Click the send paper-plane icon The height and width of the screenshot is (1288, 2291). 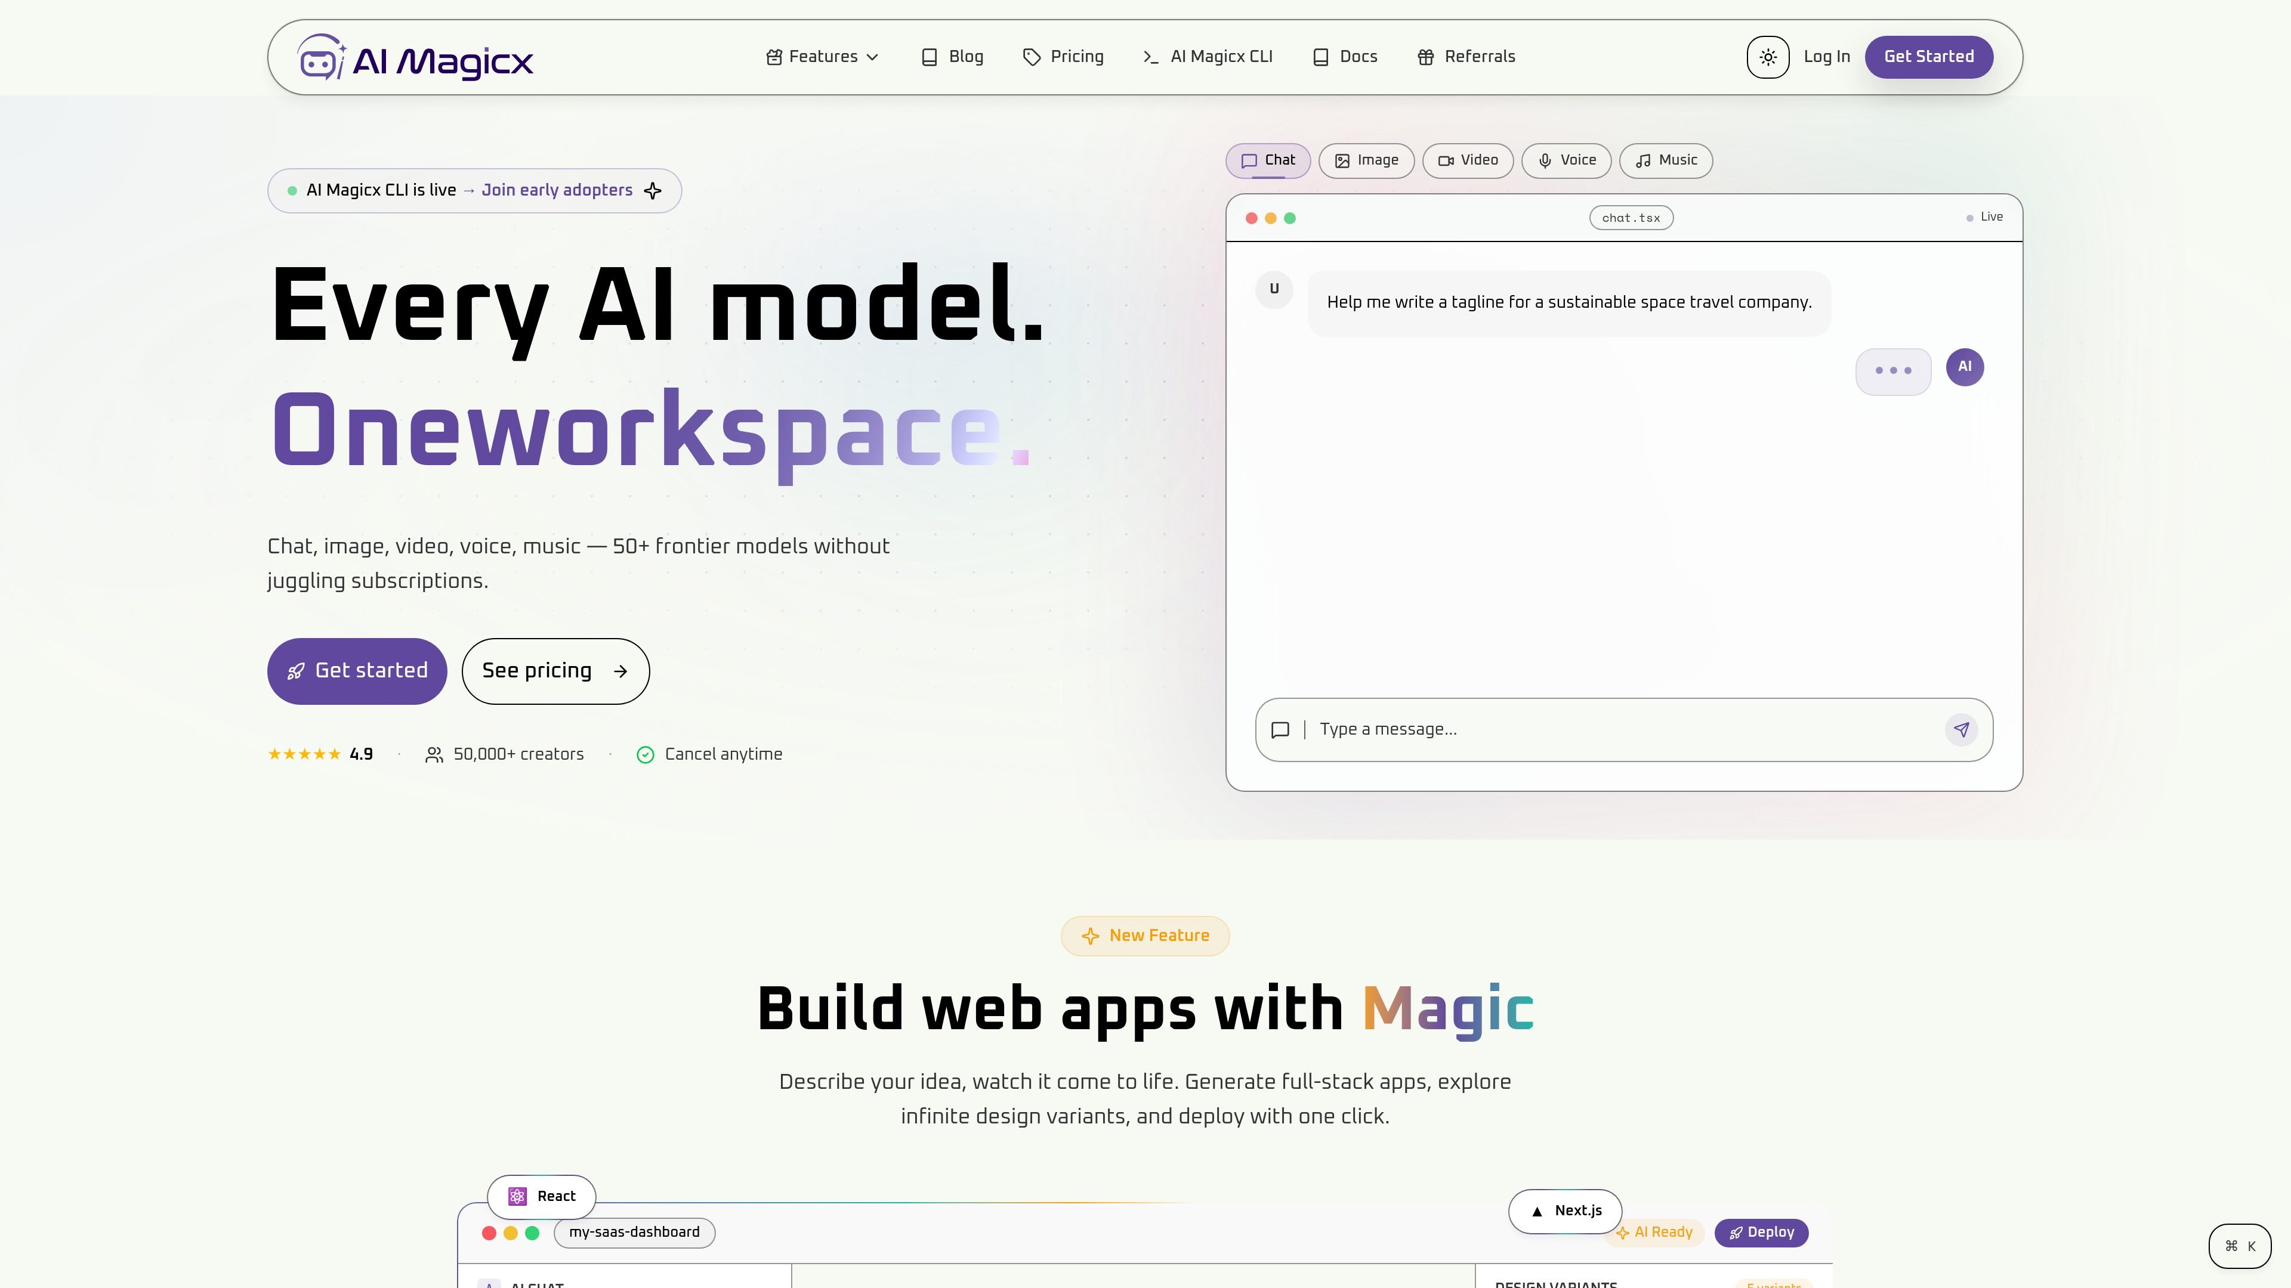[1961, 730]
